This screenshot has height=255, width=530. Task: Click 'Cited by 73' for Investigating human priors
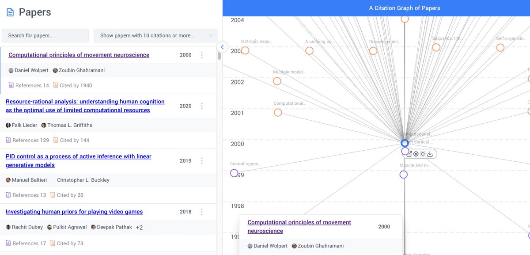click(x=67, y=243)
